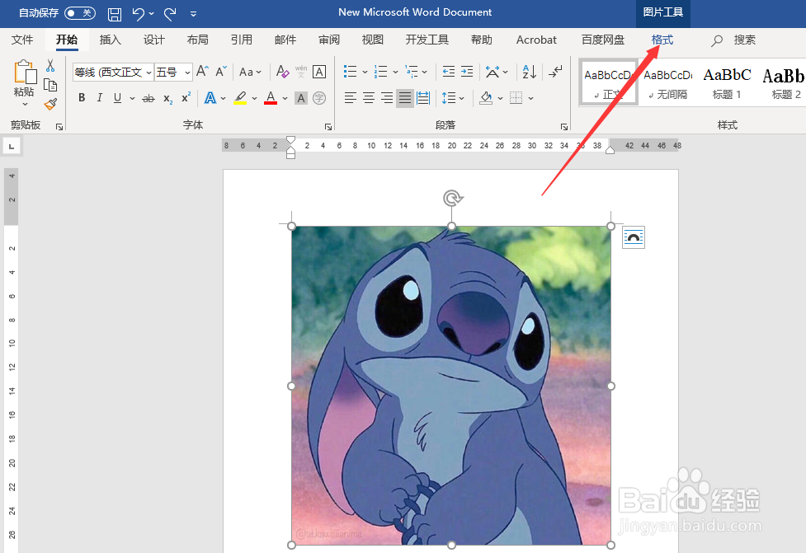
Task: Switch to the 插入 tab
Action: tap(110, 40)
